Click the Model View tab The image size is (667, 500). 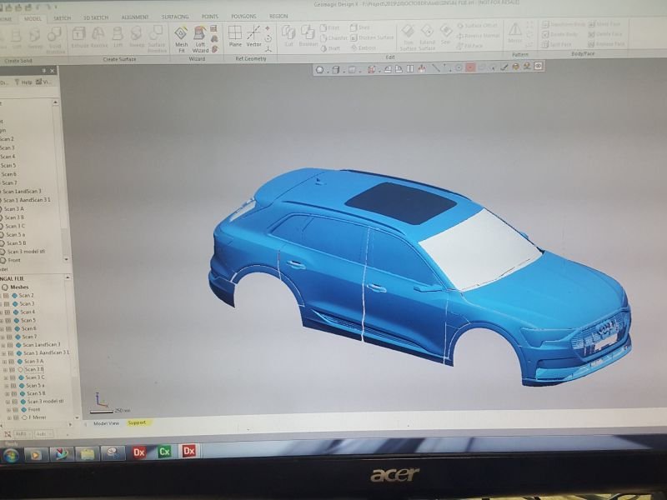106,422
